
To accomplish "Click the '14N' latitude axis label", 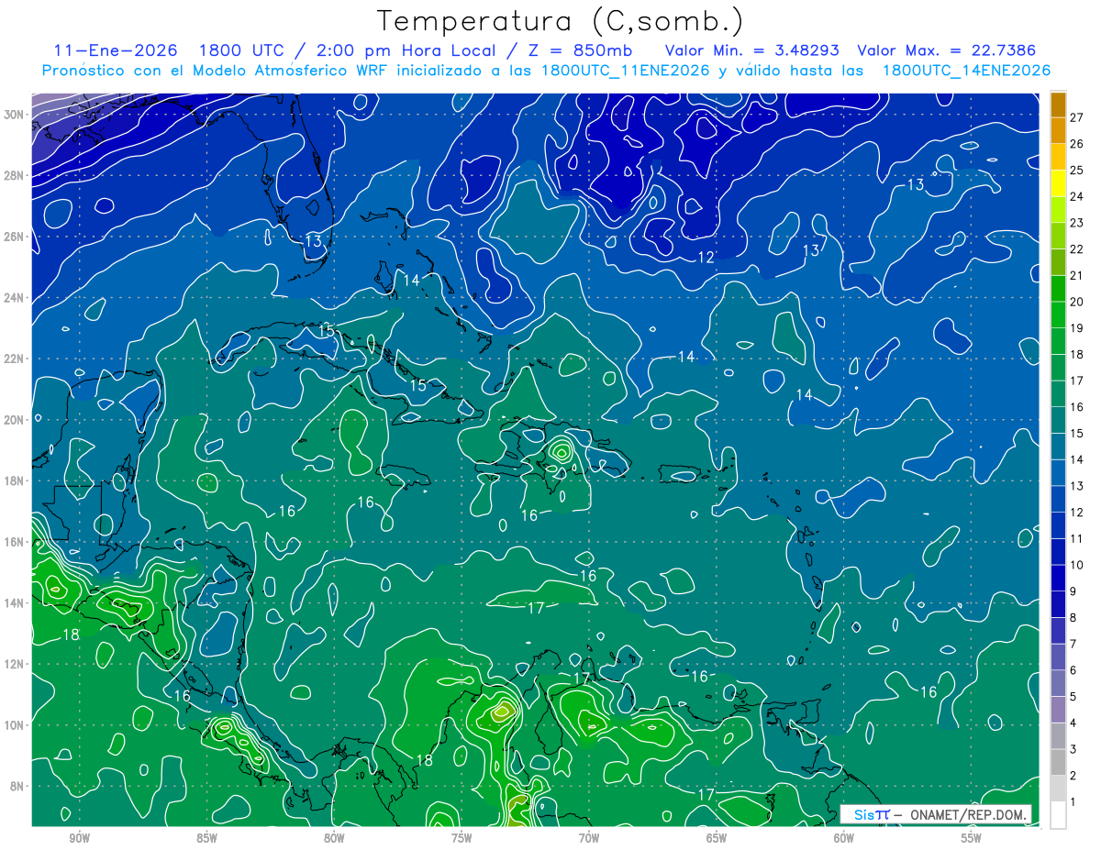I will pyautogui.click(x=14, y=603).
